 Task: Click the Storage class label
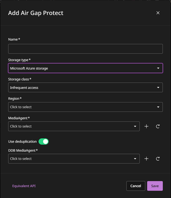click(x=20, y=79)
